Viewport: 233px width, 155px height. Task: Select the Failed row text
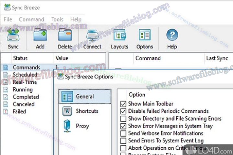pos(19,111)
